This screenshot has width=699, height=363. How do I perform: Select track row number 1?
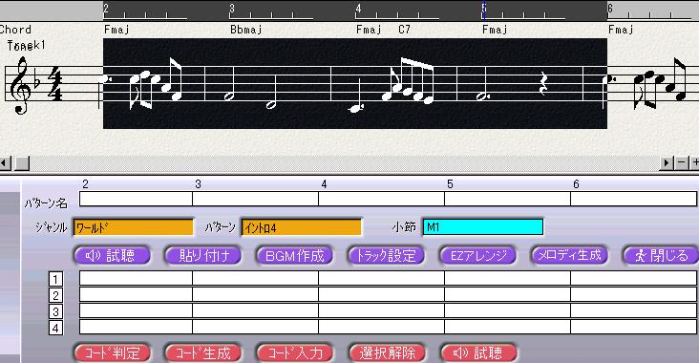[55, 280]
